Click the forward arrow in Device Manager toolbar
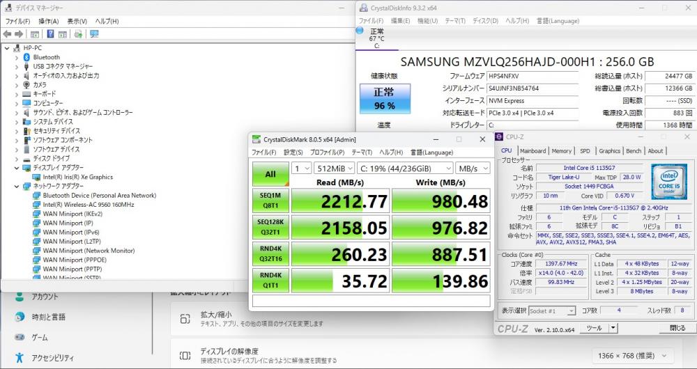This screenshot has width=697, height=369. [19, 34]
